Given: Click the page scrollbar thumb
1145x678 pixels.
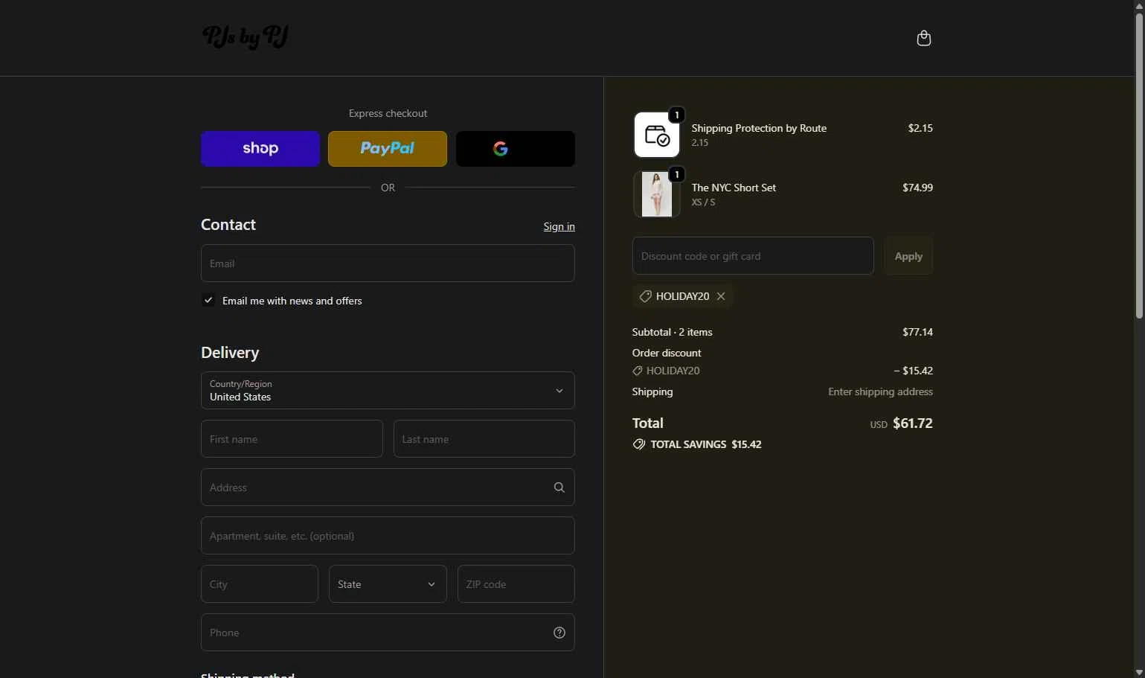Looking at the screenshot, I should pyautogui.click(x=1139, y=165).
